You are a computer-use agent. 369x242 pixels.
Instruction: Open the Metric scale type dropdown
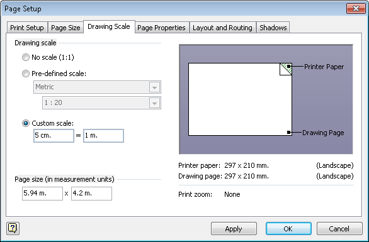point(97,87)
